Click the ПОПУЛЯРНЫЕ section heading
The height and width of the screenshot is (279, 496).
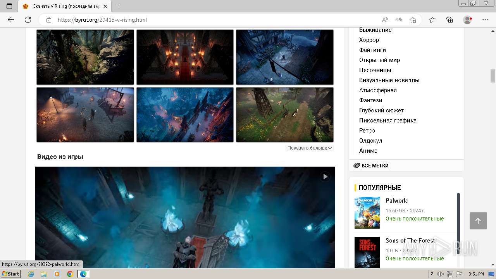coord(380,188)
